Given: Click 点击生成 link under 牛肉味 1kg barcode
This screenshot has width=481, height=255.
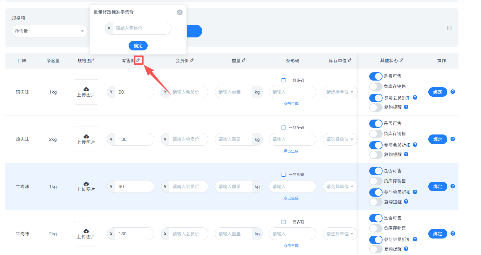Looking at the screenshot, I should [291, 198].
